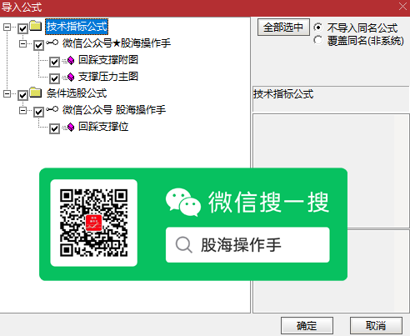Collapse the 技术指标公式 tree node
Image resolution: width=410 pixels, height=336 pixels.
click(x=7, y=27)
